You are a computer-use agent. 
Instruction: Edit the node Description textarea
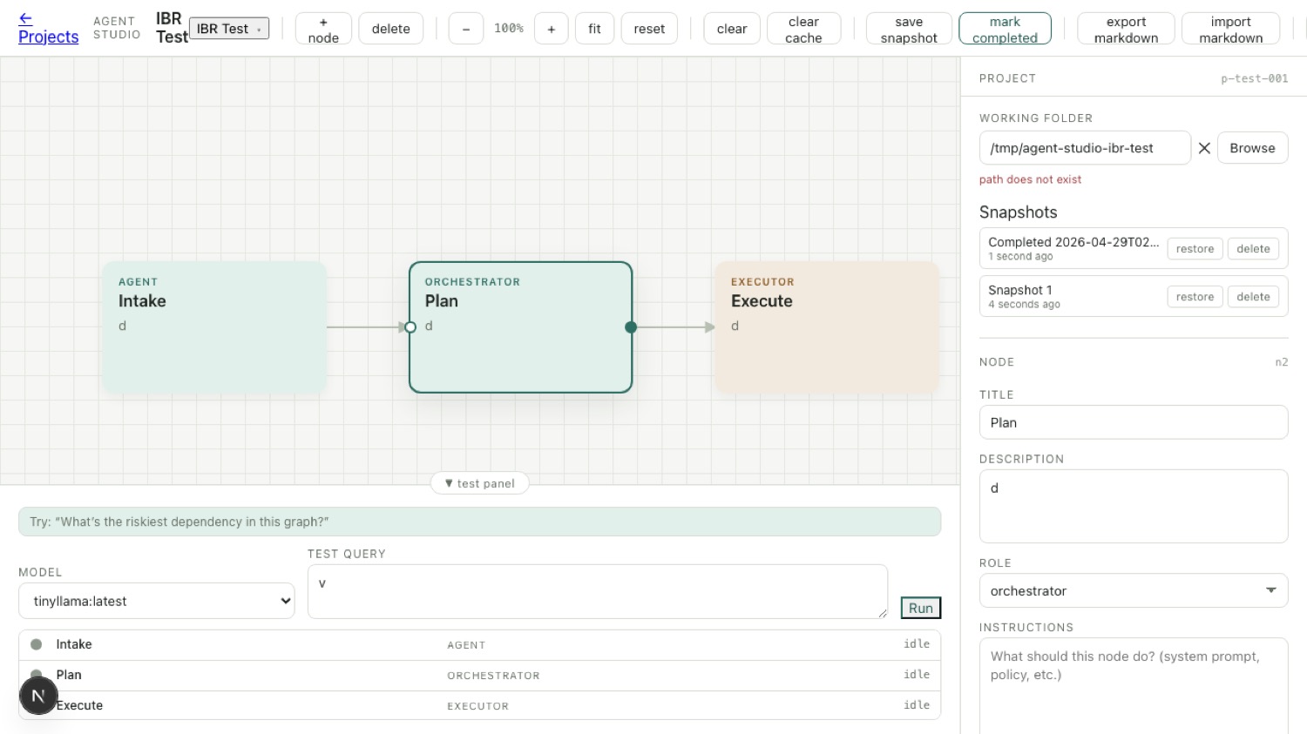pos(1134,507)
